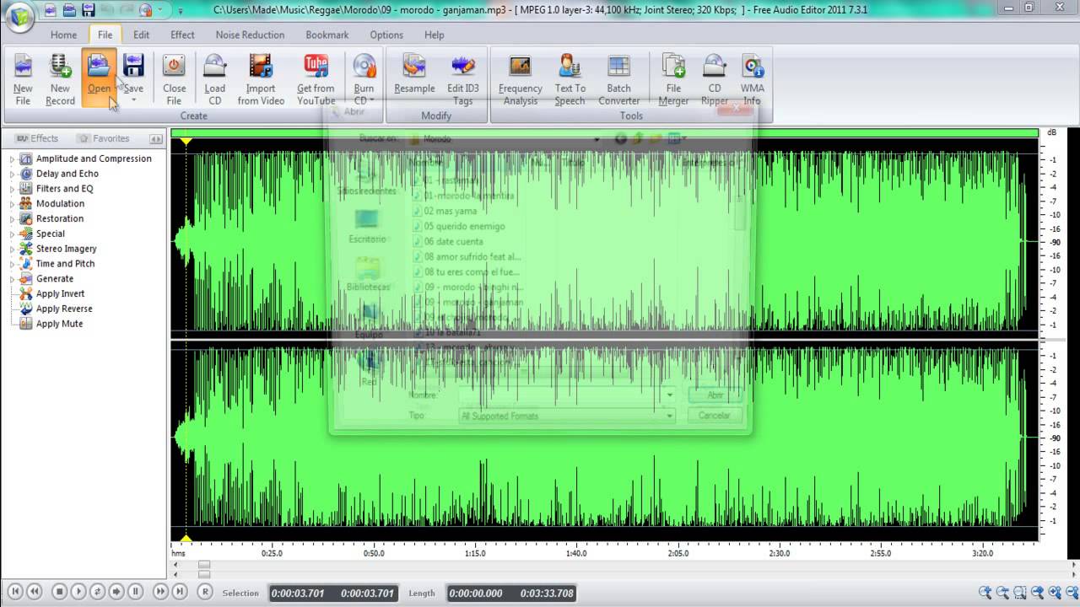Jump to end of track
Image resolution: width=1080 pixels, height=607 pixels.
click(x=179, y=592)
